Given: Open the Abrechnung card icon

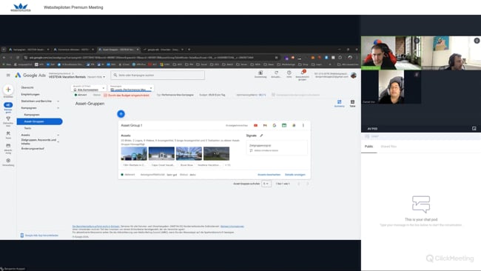Looking at the screenshot, I should click(8, 145).
